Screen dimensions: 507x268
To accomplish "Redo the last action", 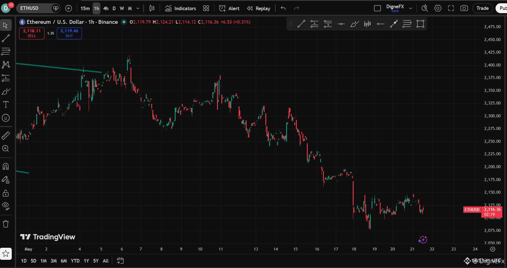I will tap(297, 8).
